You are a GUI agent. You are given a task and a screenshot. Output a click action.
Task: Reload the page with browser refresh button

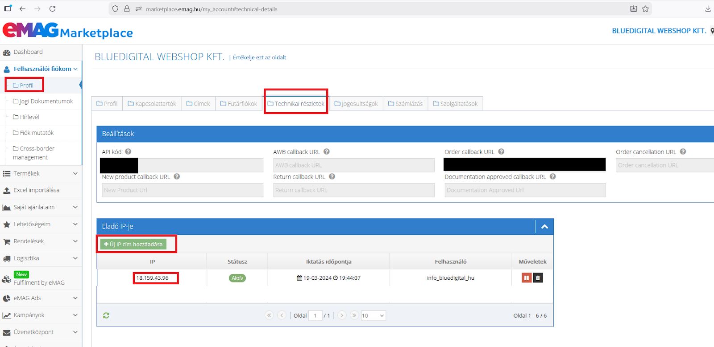coord(52,8)
